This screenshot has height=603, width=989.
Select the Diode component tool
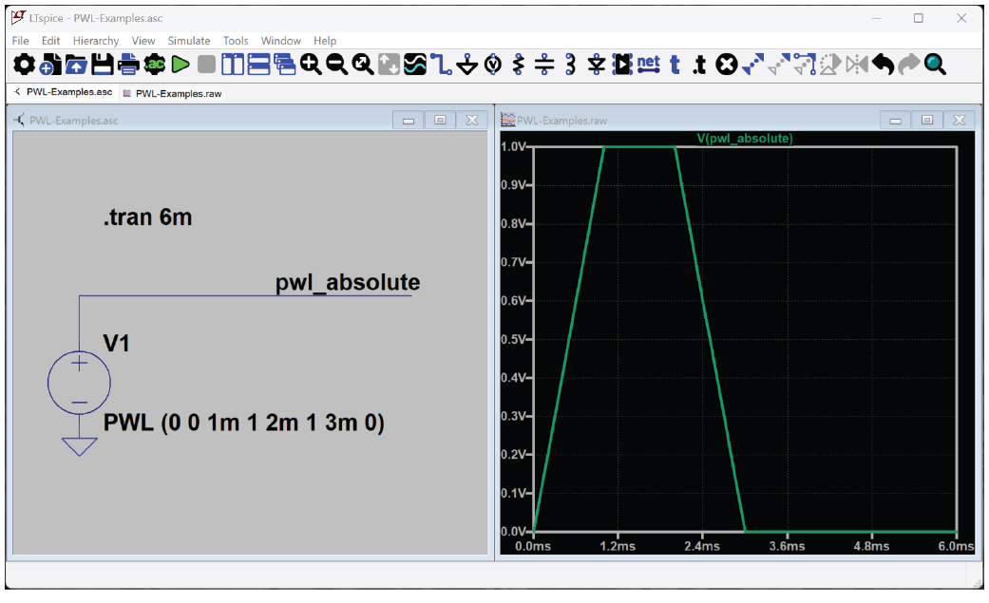pos(596,65)
